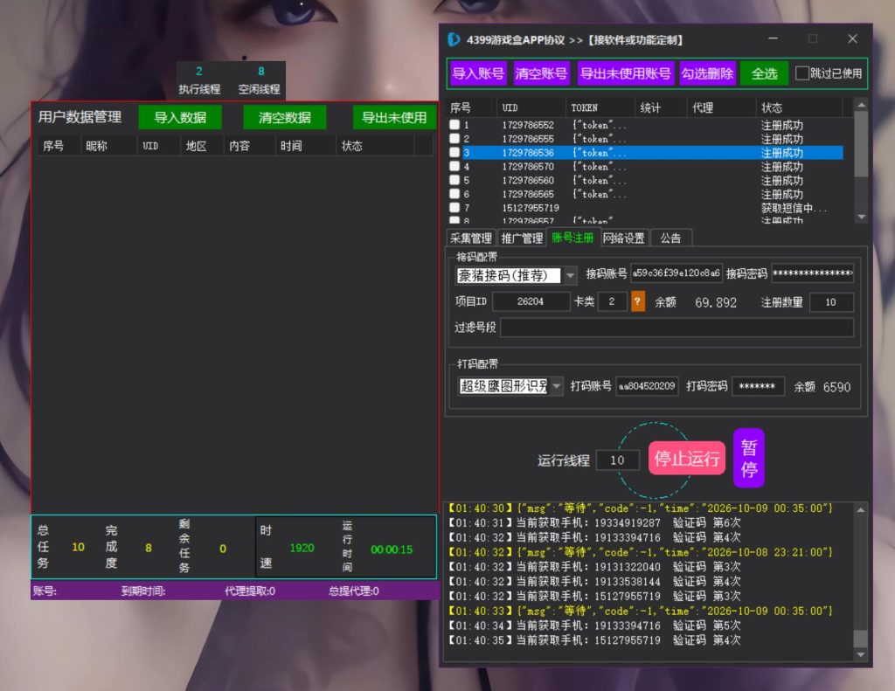This screenshot has height=691, width=895.
Task: Click the 清空账号 button
Action: [x=541, y=73]
